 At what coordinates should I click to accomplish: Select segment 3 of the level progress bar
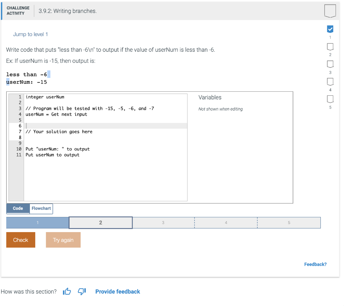coord(163,222)
